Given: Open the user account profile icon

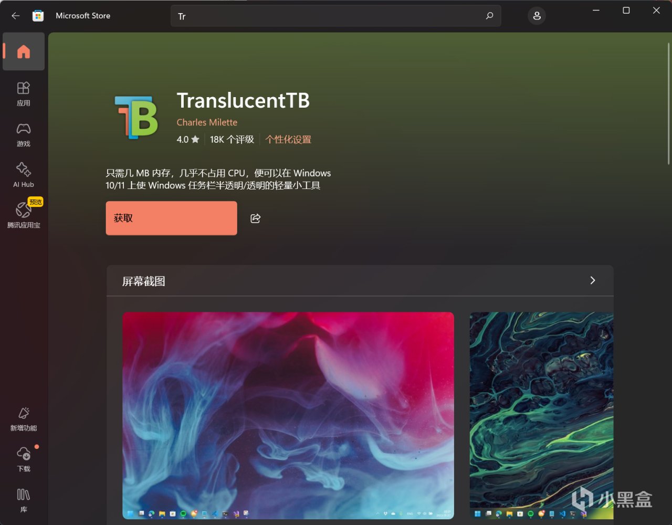Looking at the screenshot, I should (537, 16).
